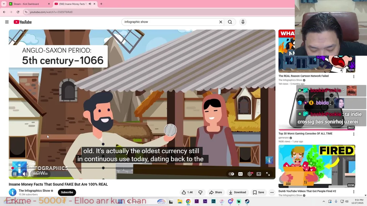This screenshot has width=367, height=206.
Task: Close the YouTube video tab
Action: tap(94, 4)
